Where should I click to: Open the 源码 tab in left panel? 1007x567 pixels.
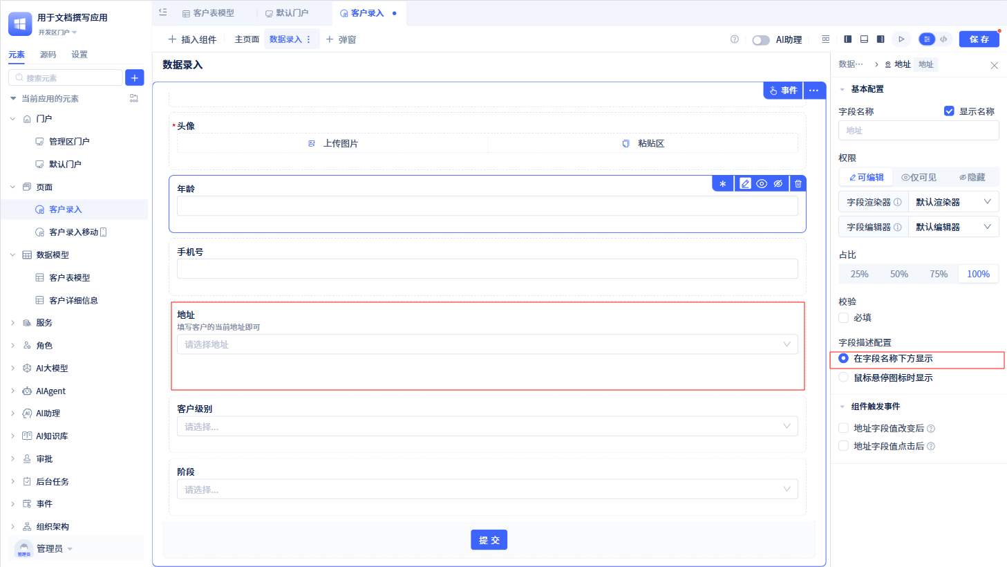pyautogui.click(x=48, y=55)
